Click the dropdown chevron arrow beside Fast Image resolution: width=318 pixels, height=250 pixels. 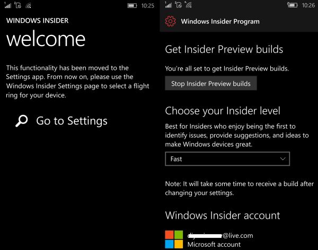point(283,159)
